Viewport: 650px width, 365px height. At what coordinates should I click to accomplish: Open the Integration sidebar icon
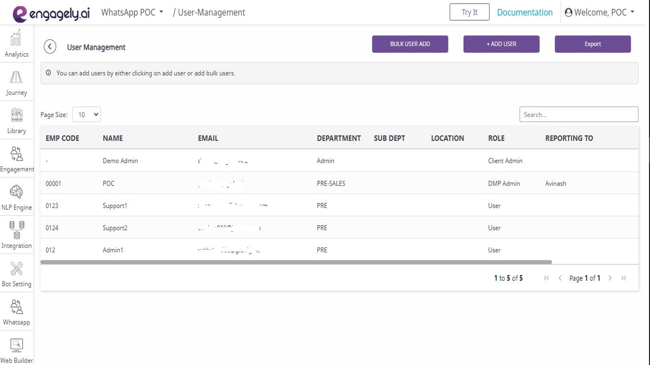pyautogui.click(x=16, y=230)
